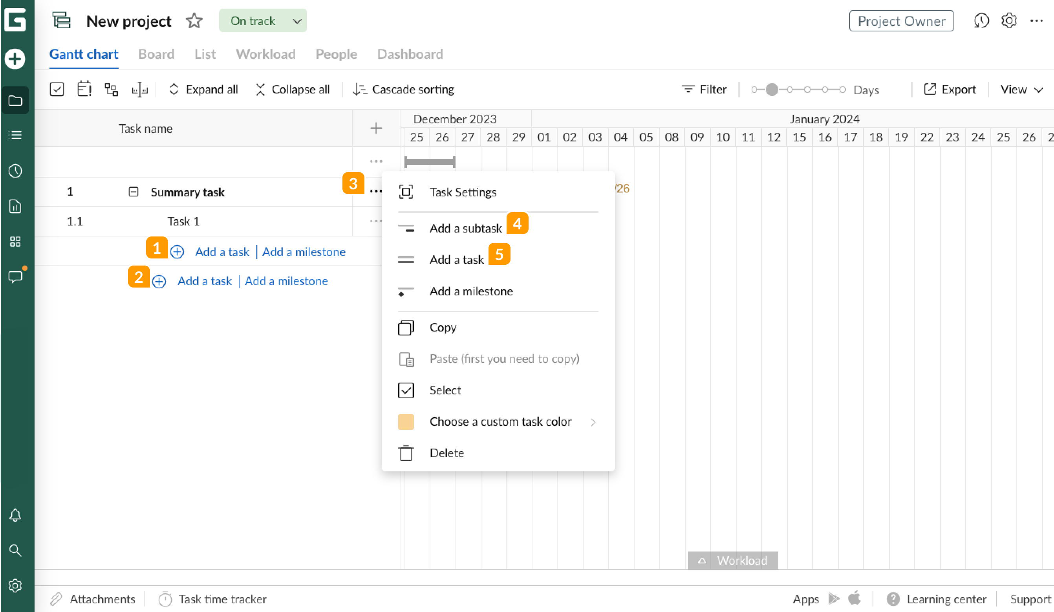Switch to the Workload tab
Viewport: 1054px width, 612px height.
[x=265, y=54]
